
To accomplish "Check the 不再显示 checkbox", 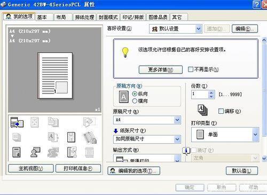I will 191,69.
